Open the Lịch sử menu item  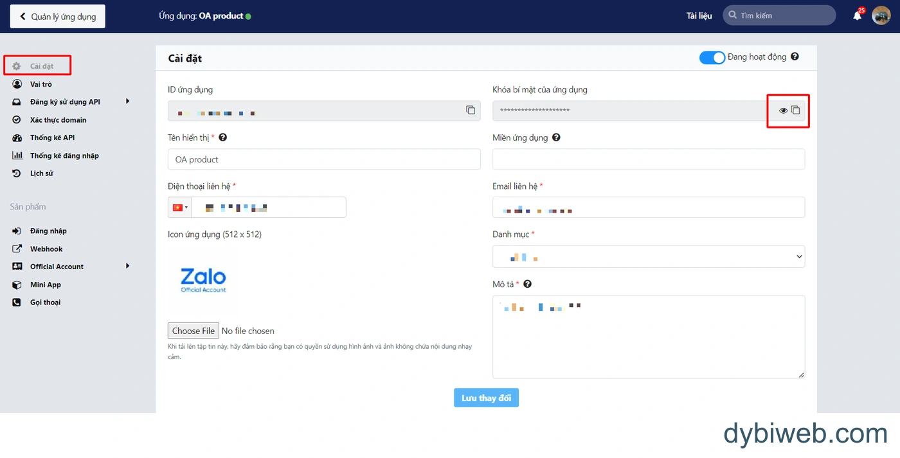42,173
